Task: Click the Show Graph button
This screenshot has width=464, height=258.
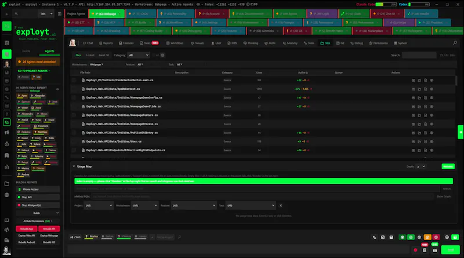Action: [x=444, y=197]
